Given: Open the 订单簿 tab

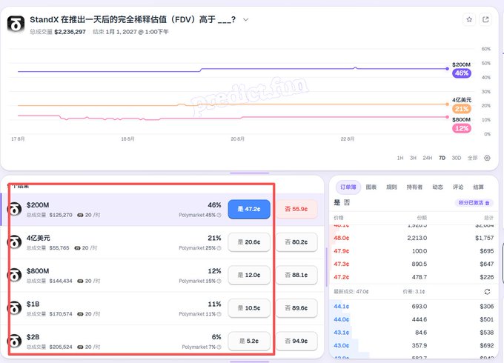Looking at the screenshot, I should pyautogui.click(x=348, y=187).
